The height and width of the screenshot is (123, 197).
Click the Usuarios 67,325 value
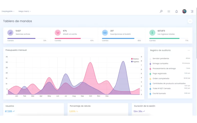pos(8,111)
